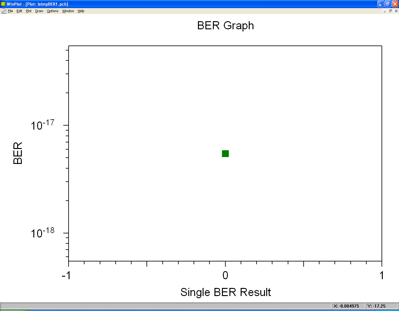
Task: Restore down the WinPlot main window
Action: click(388, 4)
